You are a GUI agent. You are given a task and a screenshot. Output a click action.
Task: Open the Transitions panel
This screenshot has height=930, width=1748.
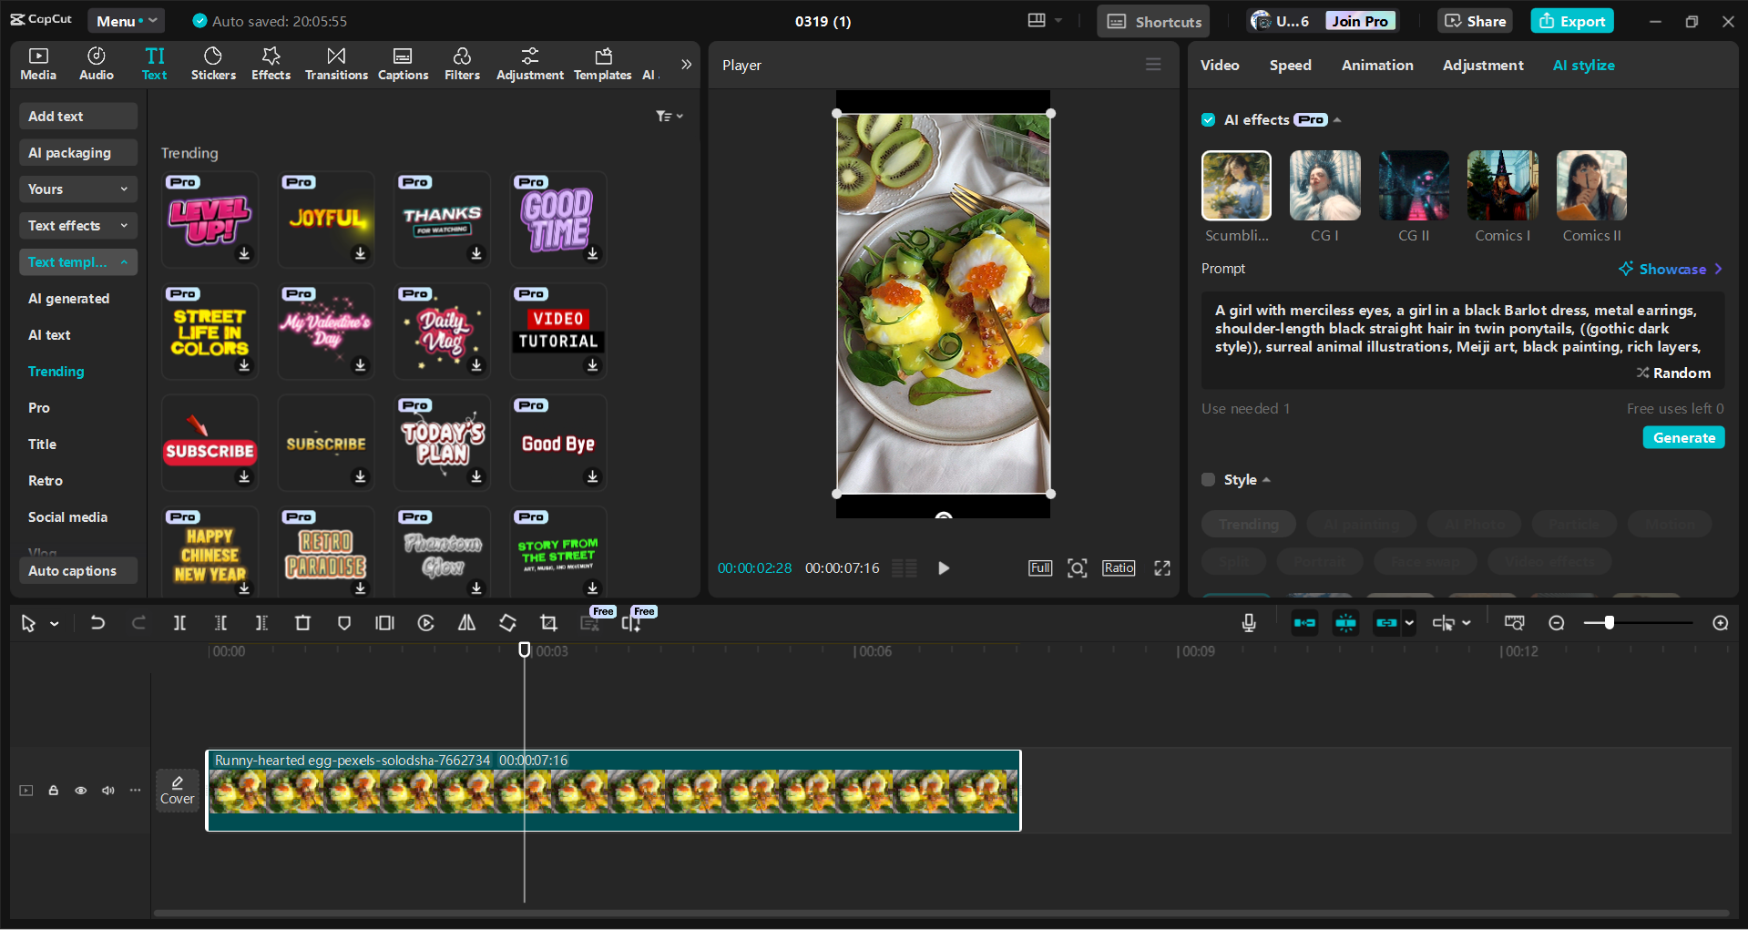[x=335, y=63]
